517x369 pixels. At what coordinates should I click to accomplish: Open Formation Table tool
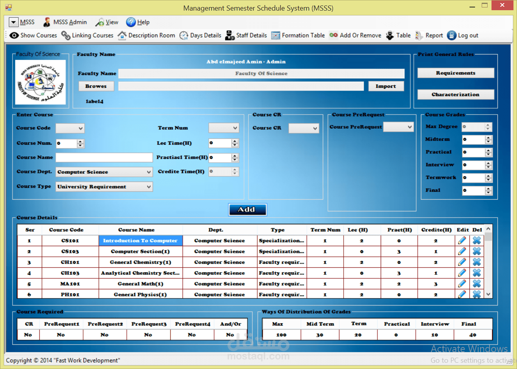pyautogui.click(x=298, y=35)
